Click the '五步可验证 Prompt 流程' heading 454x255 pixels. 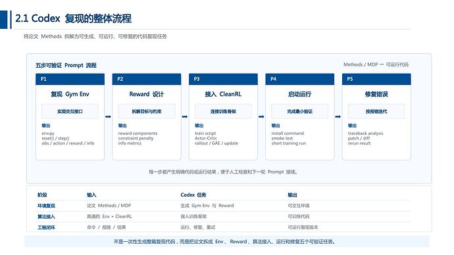click(x=66, y=65)
